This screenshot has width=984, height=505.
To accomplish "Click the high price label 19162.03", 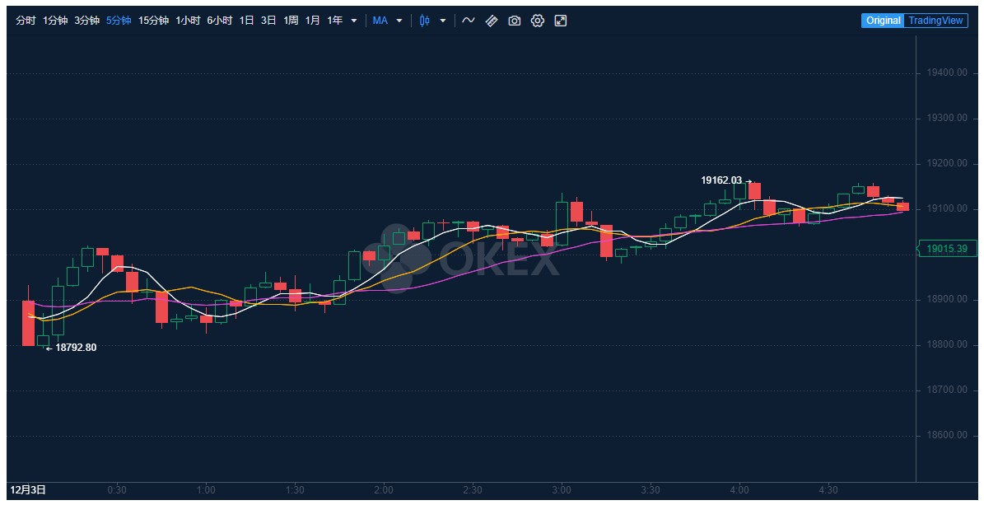I will tap(721, 181).
